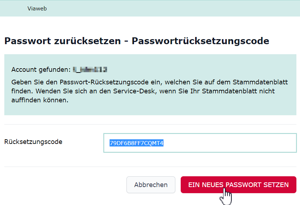Screen dimensions: 300x205
Task: Click "Passwortrücksetzungscode" in the heading
Action: [200, 41]
